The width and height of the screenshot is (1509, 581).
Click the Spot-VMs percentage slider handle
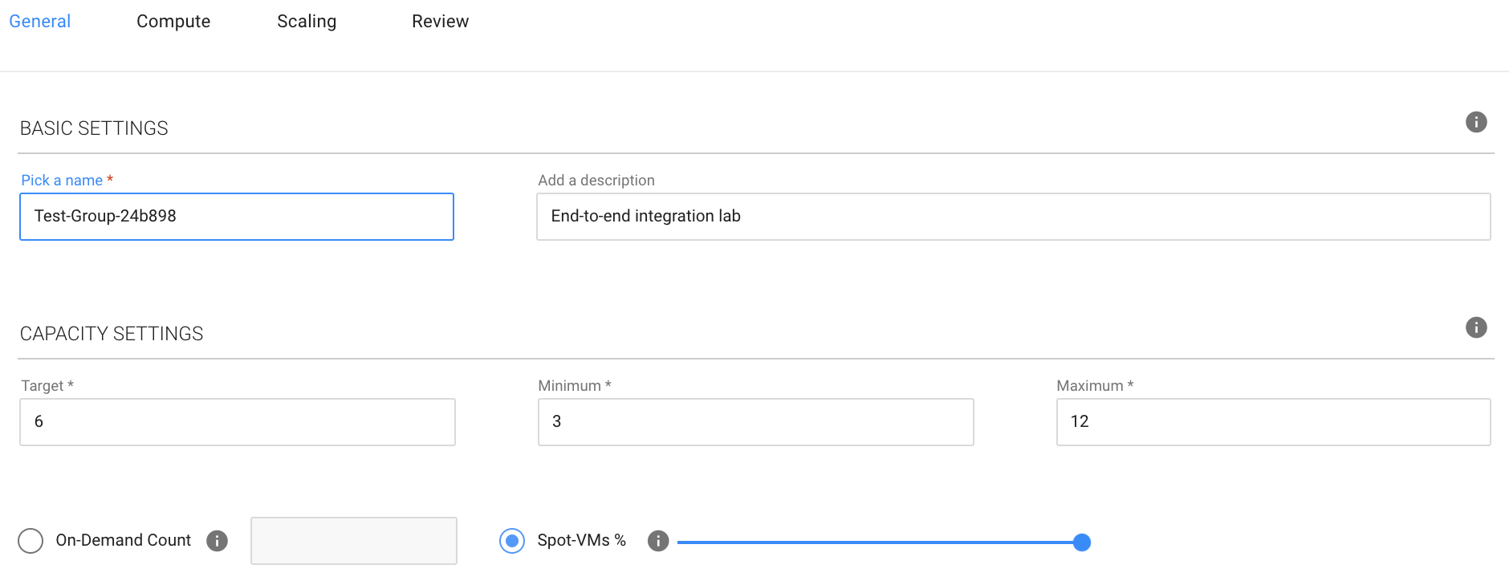[1081, 542]
